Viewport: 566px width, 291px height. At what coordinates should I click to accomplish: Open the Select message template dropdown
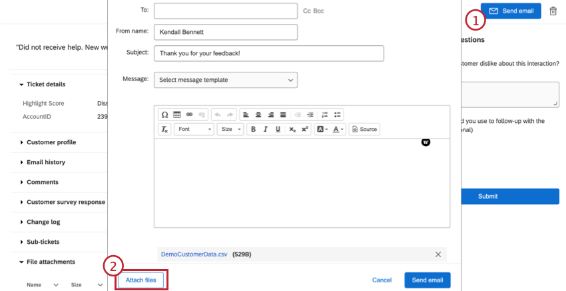pos(226,80)
